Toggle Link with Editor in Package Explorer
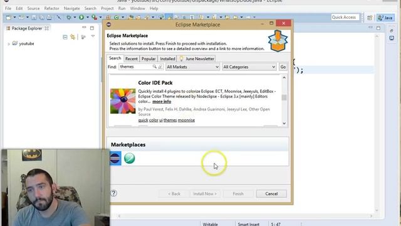 (73, 37)
